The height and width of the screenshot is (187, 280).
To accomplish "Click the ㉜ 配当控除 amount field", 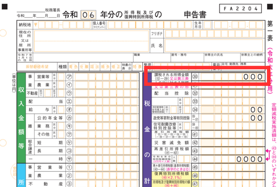I will [232, 93].
